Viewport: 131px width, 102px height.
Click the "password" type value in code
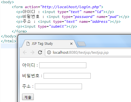coord(84,17)
